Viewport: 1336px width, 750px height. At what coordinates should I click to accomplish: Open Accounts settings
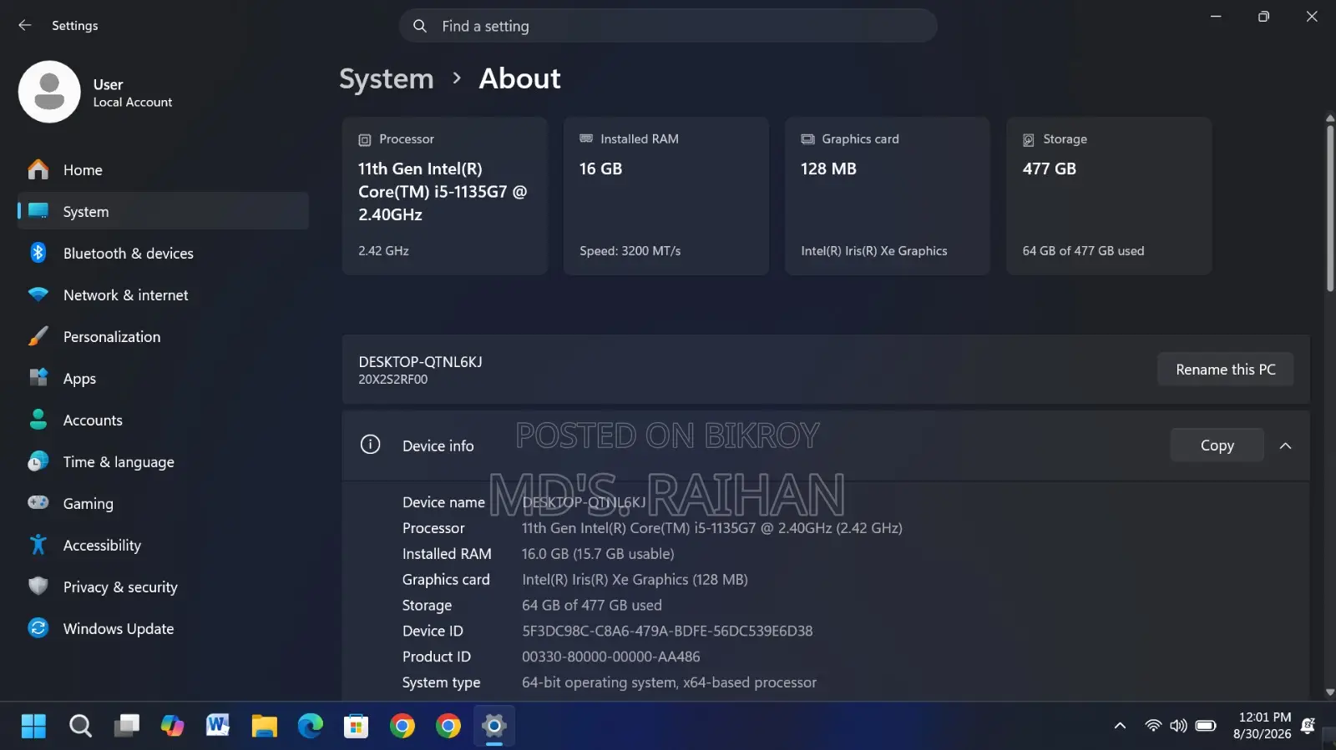pyautogui.click(x=163, y=420)
